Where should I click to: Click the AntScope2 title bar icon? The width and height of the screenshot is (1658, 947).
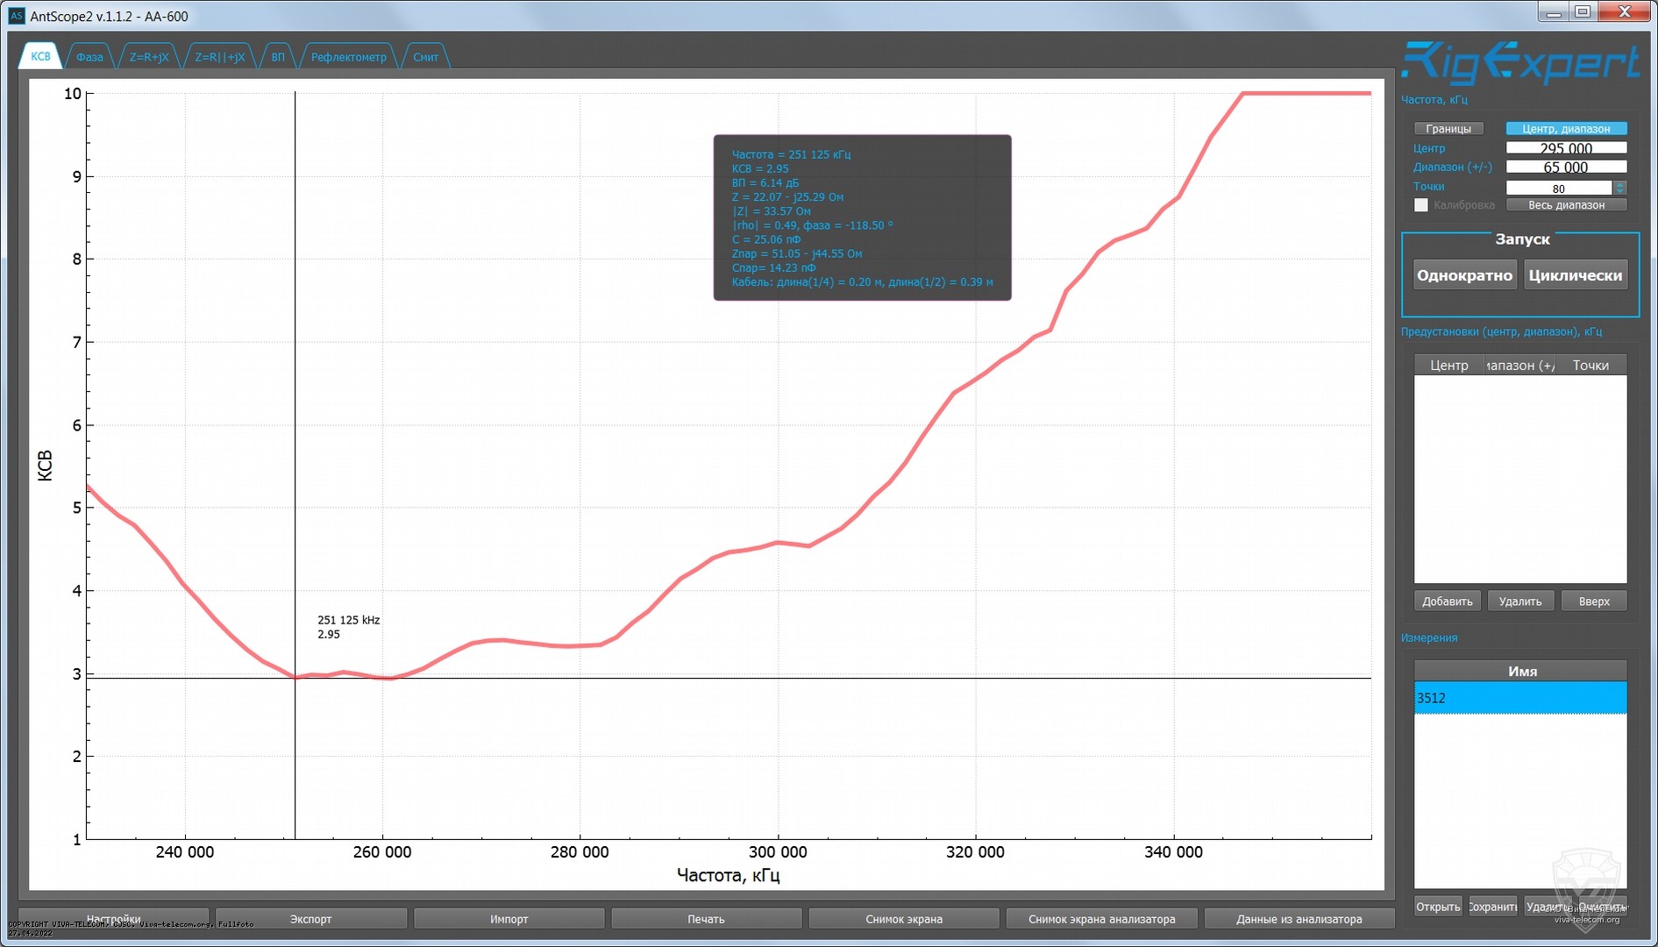(17, 16)
